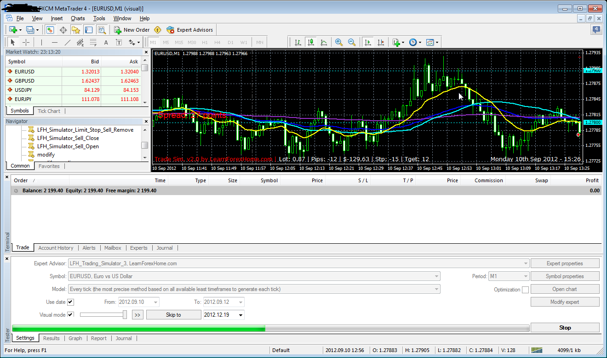Click the Market Watch vertical scrollbar

[145, 81]
